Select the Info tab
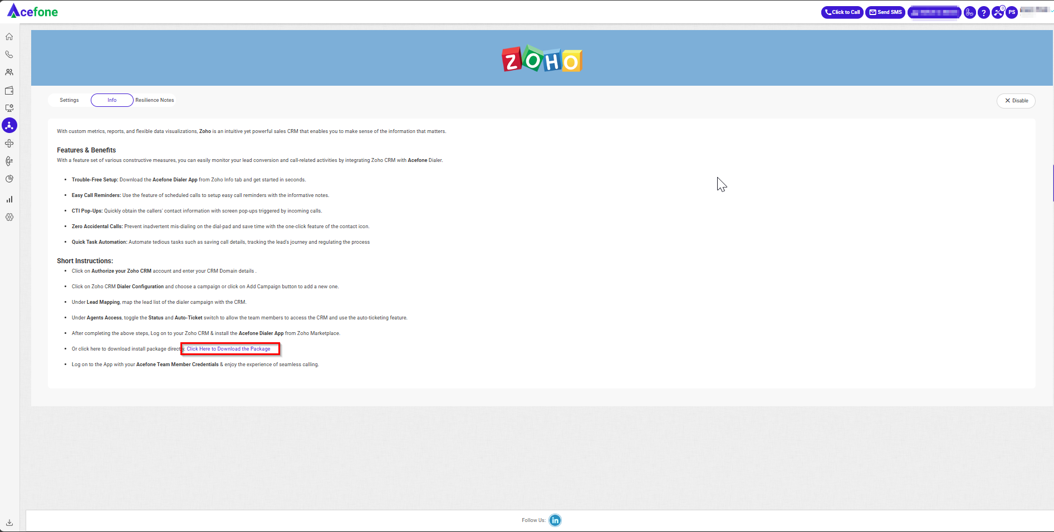This screenshot has height=532, width=1054. click(x=112, y=100)
